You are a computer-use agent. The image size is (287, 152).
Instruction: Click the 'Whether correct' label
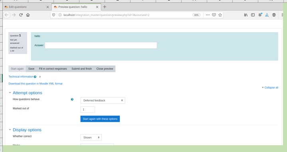tap(22, 136)
